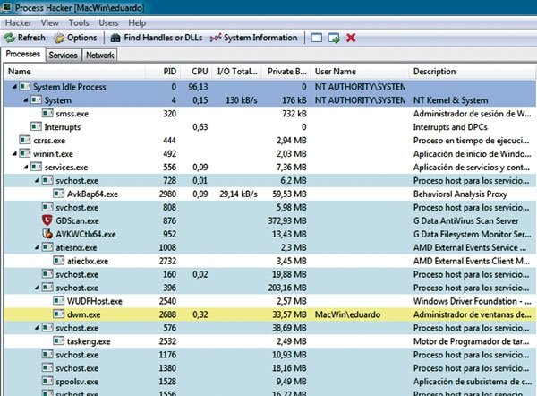Select the AvkBap64.exe process name

(x=92, y=194)
